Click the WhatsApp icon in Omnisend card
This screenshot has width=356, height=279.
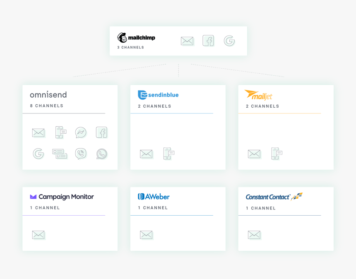click(102, 154)
